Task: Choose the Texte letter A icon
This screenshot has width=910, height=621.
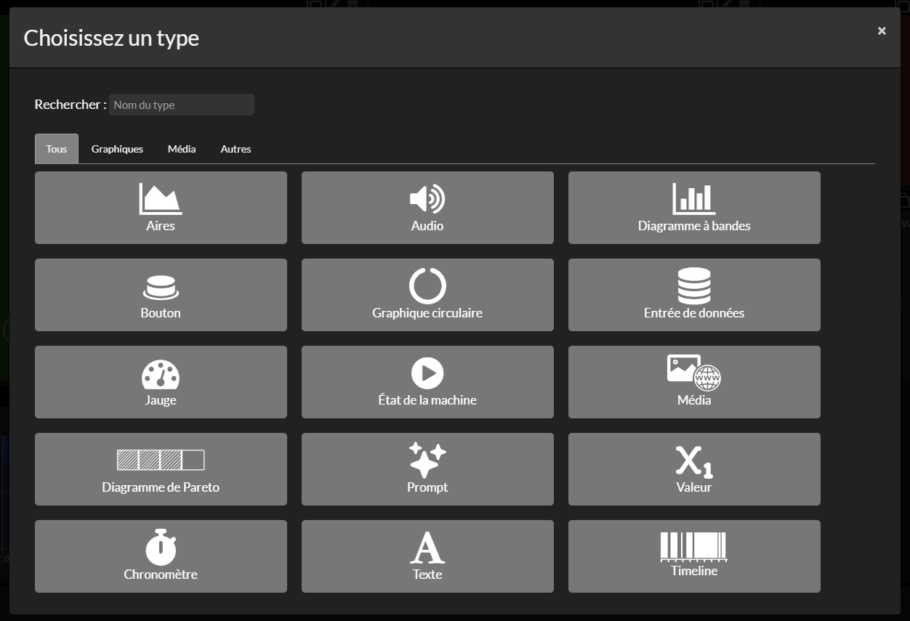Action: (427, 548)
